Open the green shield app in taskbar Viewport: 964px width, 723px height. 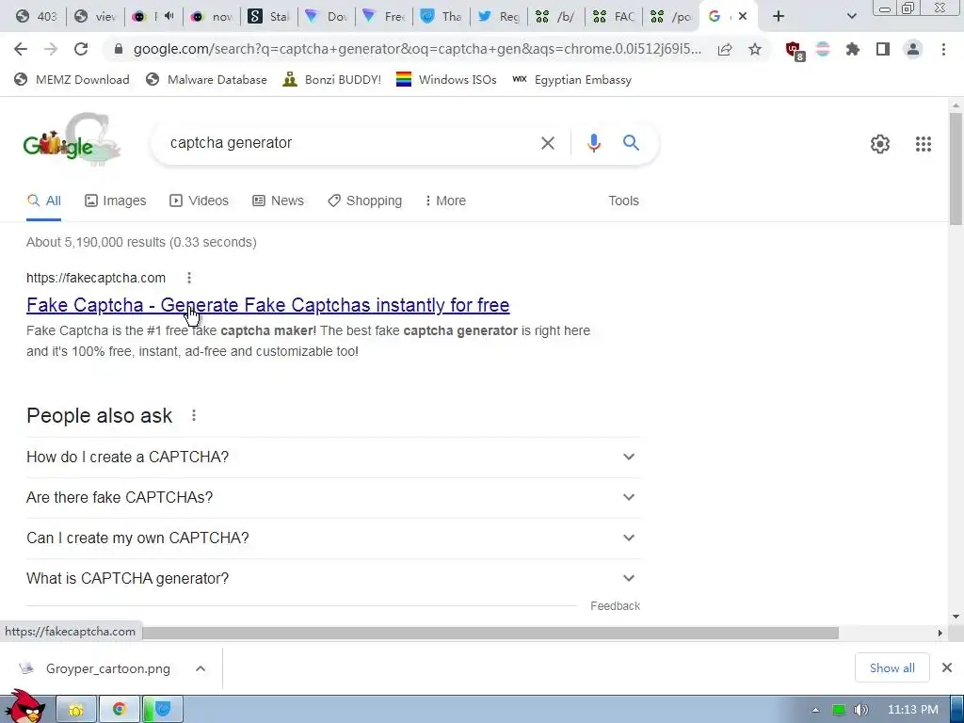(162, 710)
